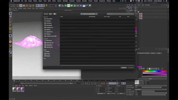Add a Camera object from toolbar
The height and width of the screenshot is (100, 178).
[87, 6]
